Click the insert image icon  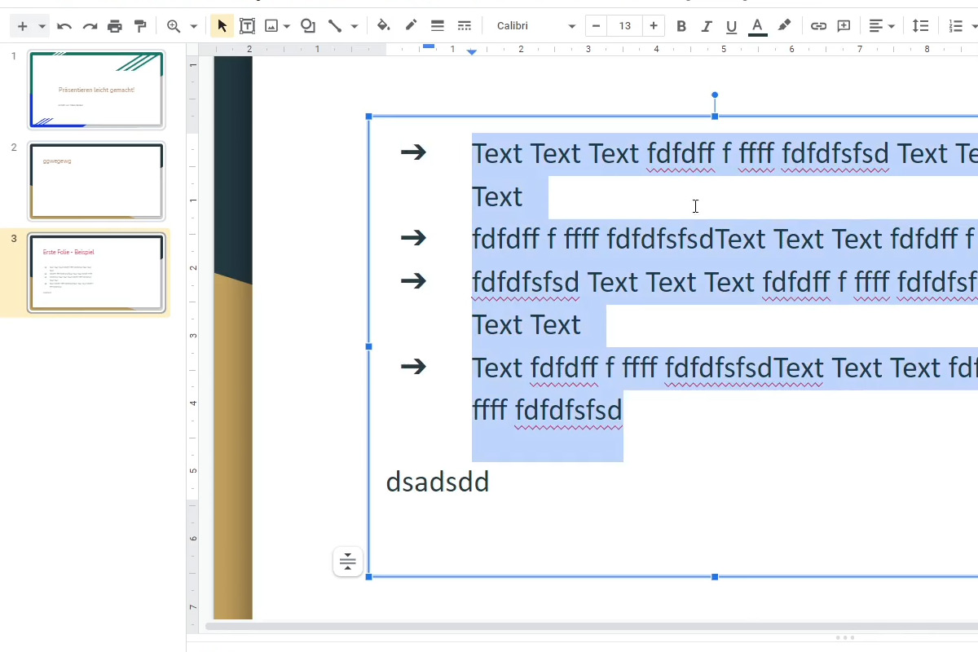tap(271, 26)
